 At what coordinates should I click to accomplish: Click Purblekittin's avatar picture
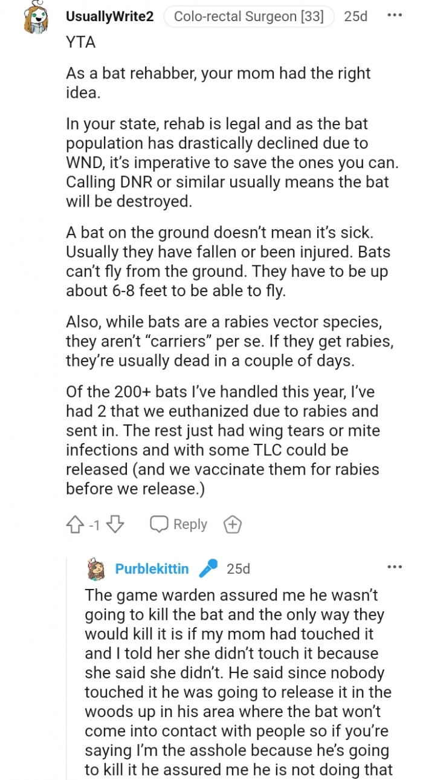tap(97, 569)
